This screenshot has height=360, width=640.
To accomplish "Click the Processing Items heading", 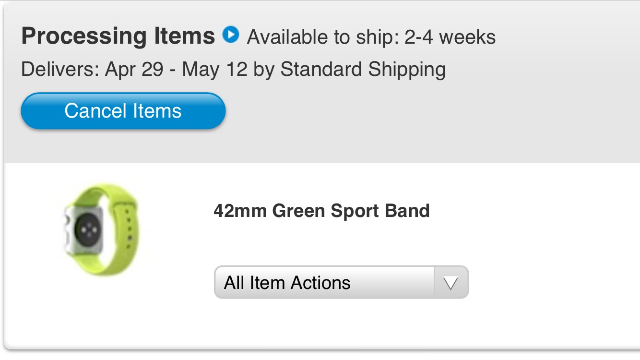I will pyautogui.click(x=118, y=36).
